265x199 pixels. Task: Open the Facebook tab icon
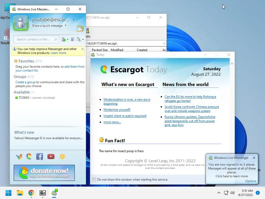click(40, 157)
